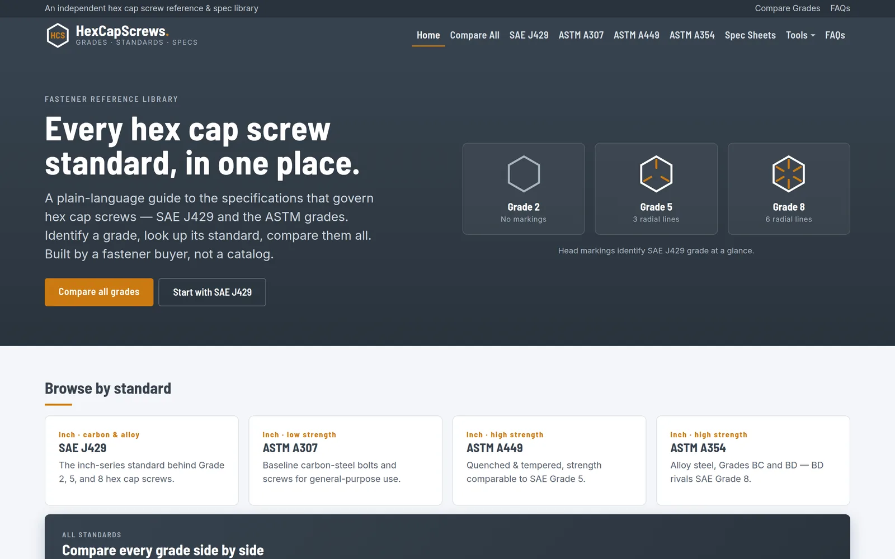This screenshot has height=559, width=895.
Task: Click the Compare Grades link in top bar
Action: pos(787,8)
